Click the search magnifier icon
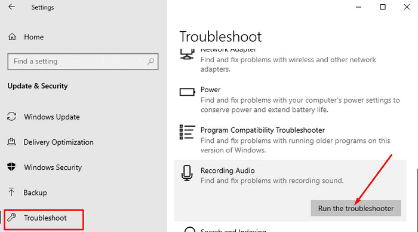 pos(151,62)
